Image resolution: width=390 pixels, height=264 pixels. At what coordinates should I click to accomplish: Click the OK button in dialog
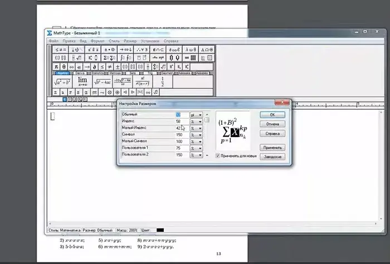click(x=272, y=114)
